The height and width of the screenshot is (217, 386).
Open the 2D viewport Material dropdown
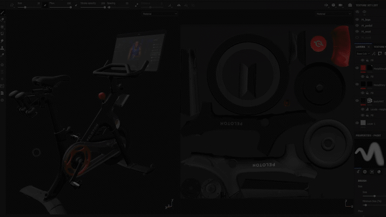pos(333,14)
